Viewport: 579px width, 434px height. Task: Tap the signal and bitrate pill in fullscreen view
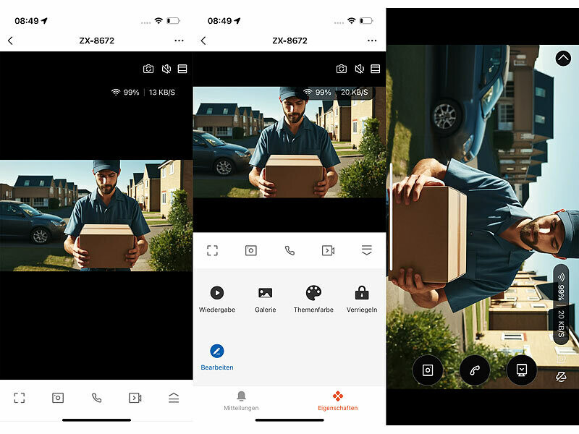coord(561,305)
